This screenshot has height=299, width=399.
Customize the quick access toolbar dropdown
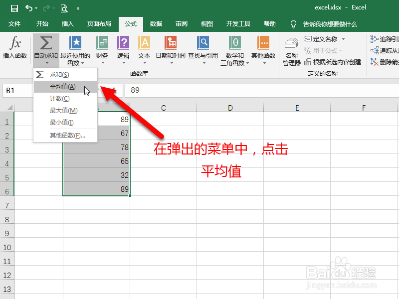pyautogui.click(x=78, y=8)
